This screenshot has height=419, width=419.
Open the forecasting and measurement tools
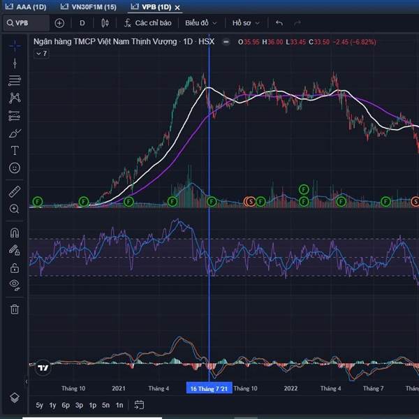[x=15, y=116]
